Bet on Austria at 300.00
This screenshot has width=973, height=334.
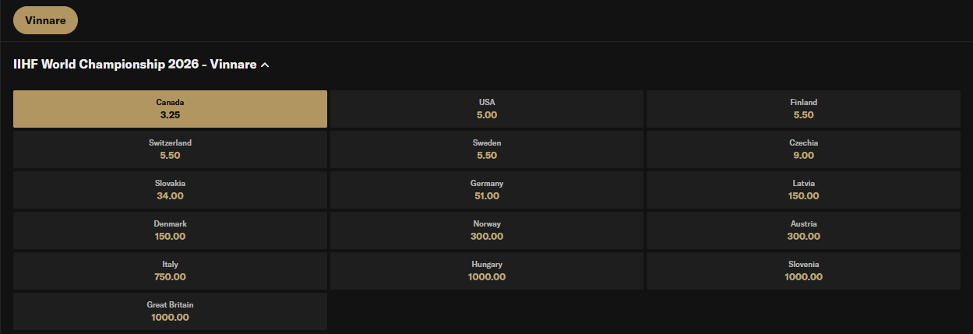(803, 230)
